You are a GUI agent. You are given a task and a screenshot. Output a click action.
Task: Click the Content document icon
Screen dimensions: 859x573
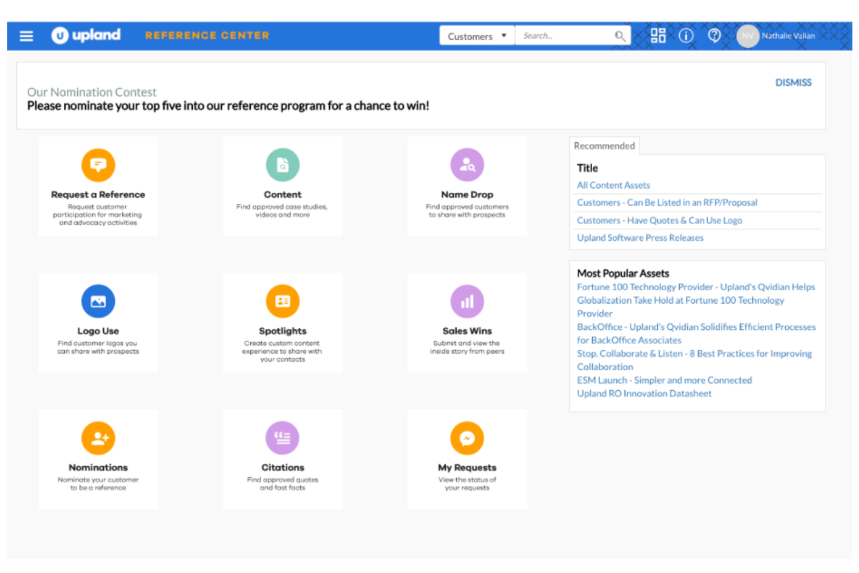click(x=283, y=165)
